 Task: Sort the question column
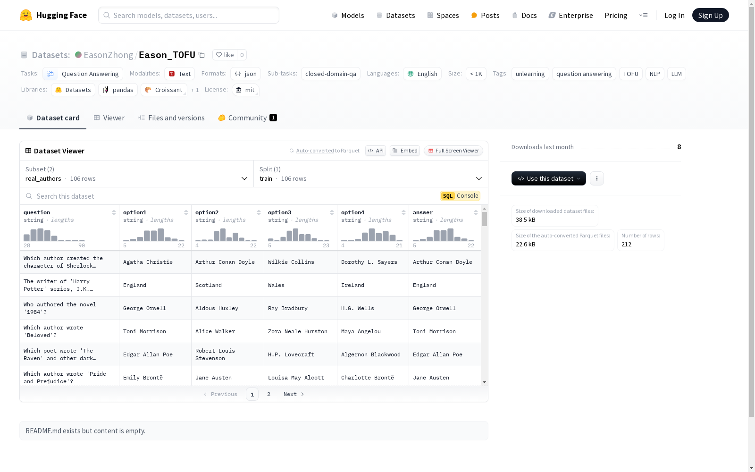click(x=114, y=212)
